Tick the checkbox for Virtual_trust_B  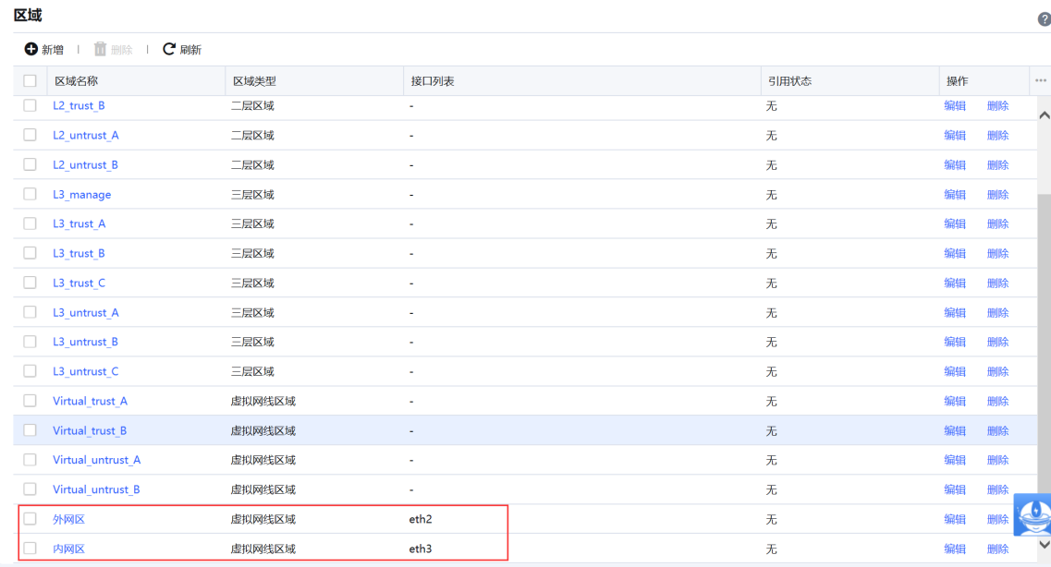30,430
